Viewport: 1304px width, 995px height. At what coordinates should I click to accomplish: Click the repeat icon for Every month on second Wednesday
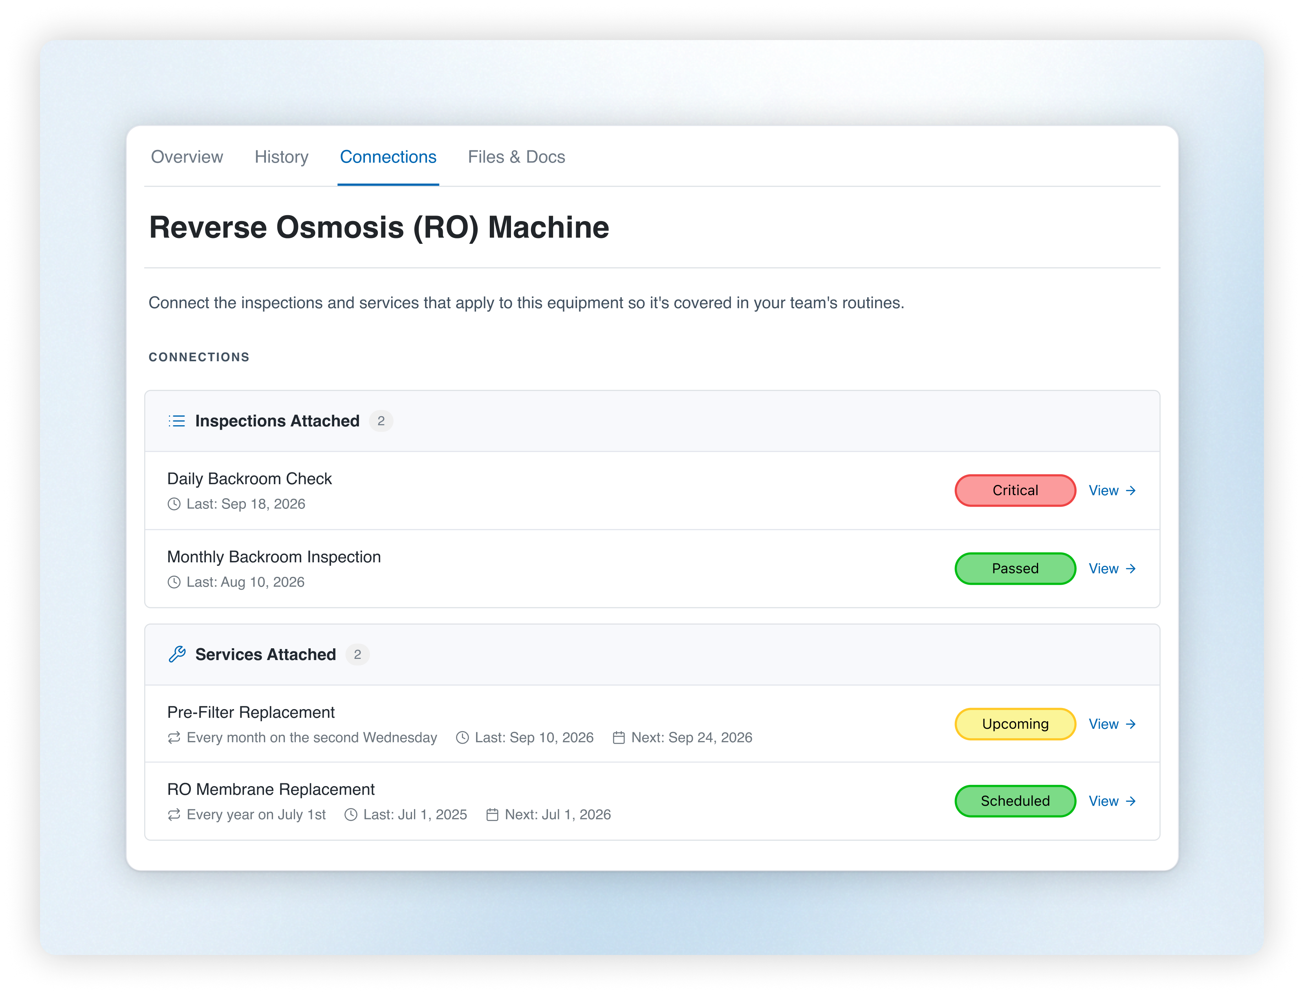coord(174,738)
